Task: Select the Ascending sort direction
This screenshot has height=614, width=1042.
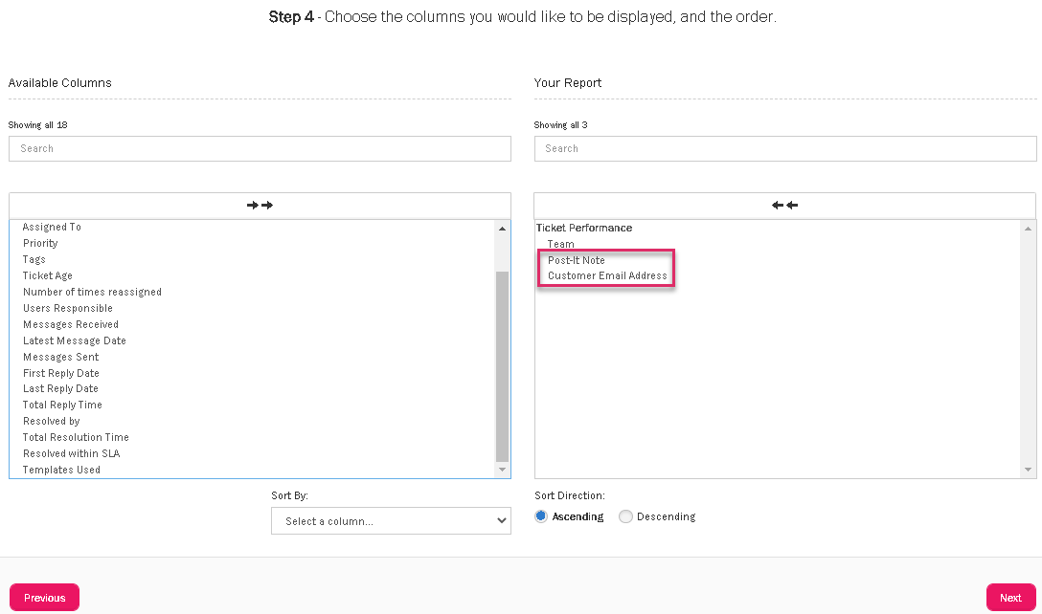Action: point(541,516)
